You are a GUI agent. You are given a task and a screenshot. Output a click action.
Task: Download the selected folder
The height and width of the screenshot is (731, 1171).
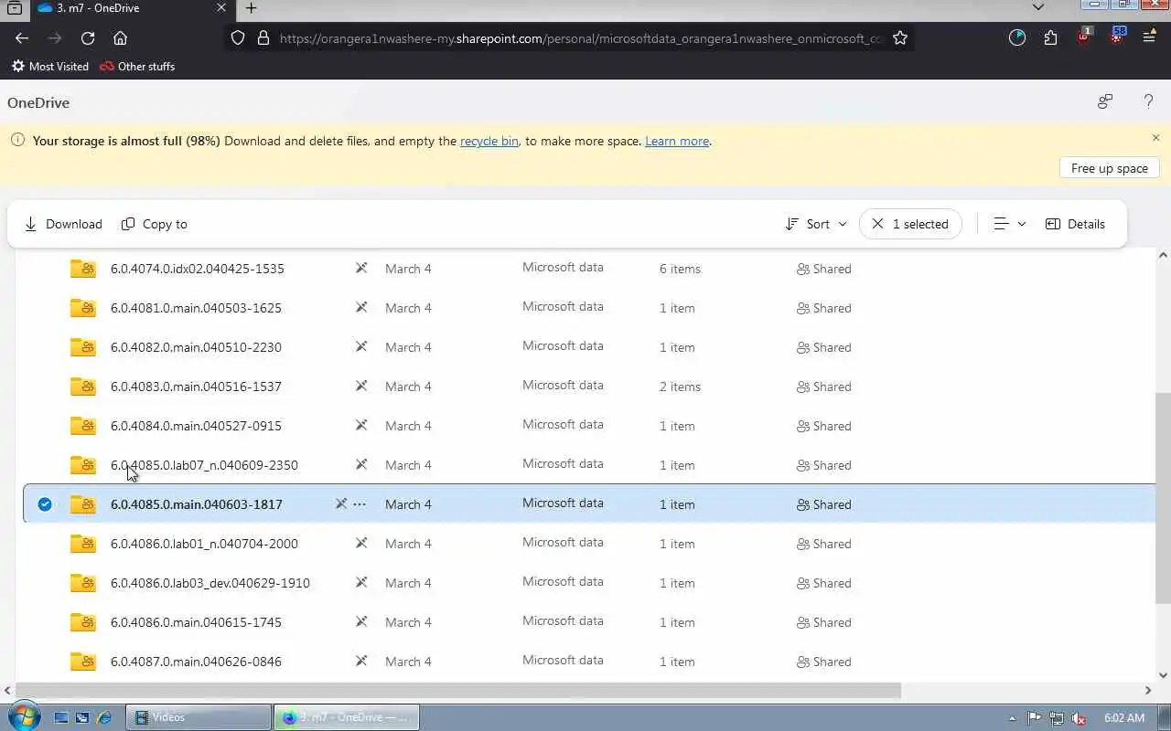[x=63, y=224]
